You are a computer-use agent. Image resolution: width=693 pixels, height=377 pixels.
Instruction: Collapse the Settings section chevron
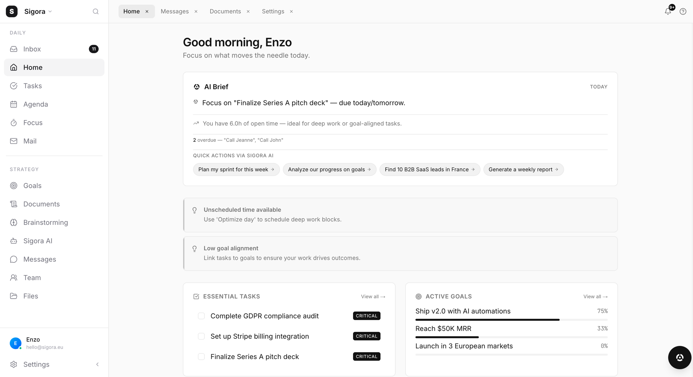(x=97, y=364)
